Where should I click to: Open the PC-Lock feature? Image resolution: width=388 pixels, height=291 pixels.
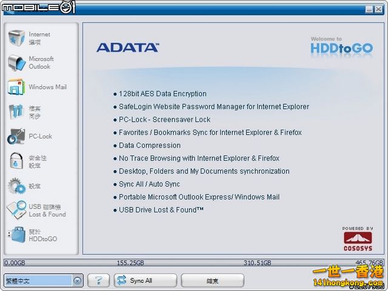[17, 137]
